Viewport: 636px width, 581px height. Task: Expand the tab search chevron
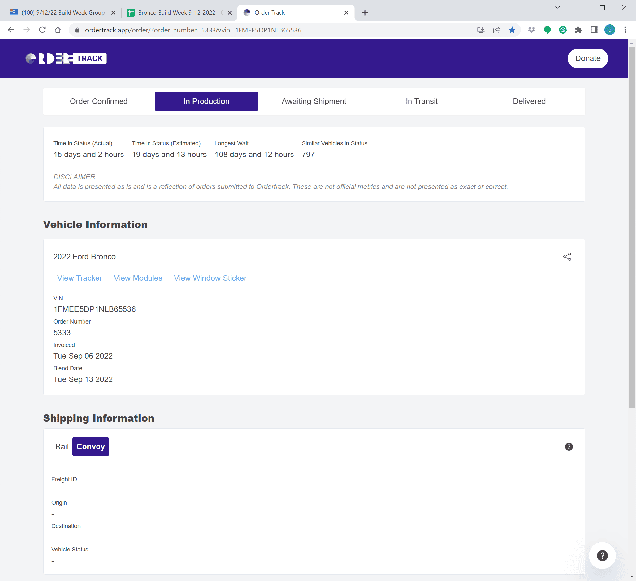[x=558, y=8]
